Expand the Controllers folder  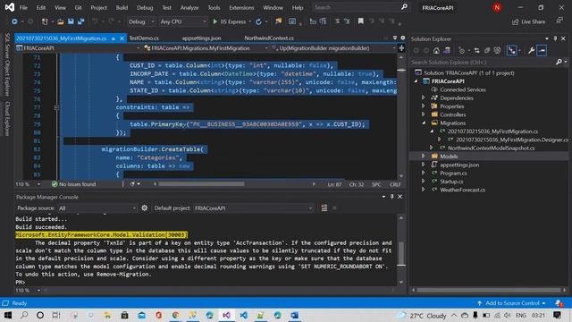point(423,114)
